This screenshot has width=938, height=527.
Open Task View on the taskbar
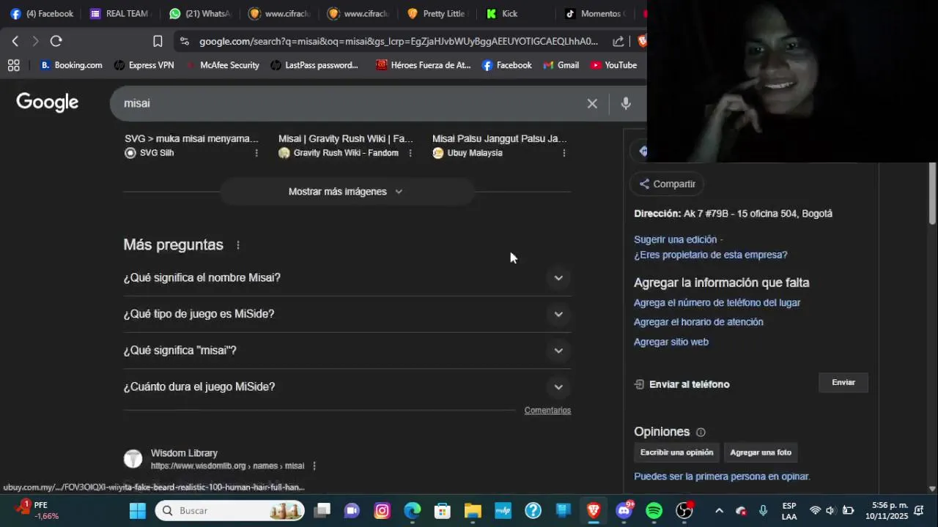(x=322, y=510)
